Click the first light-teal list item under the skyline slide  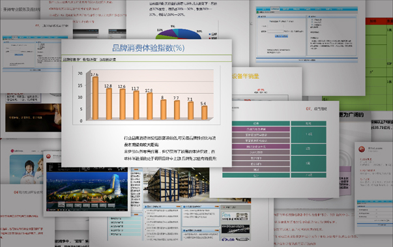[x=125, y=219]
